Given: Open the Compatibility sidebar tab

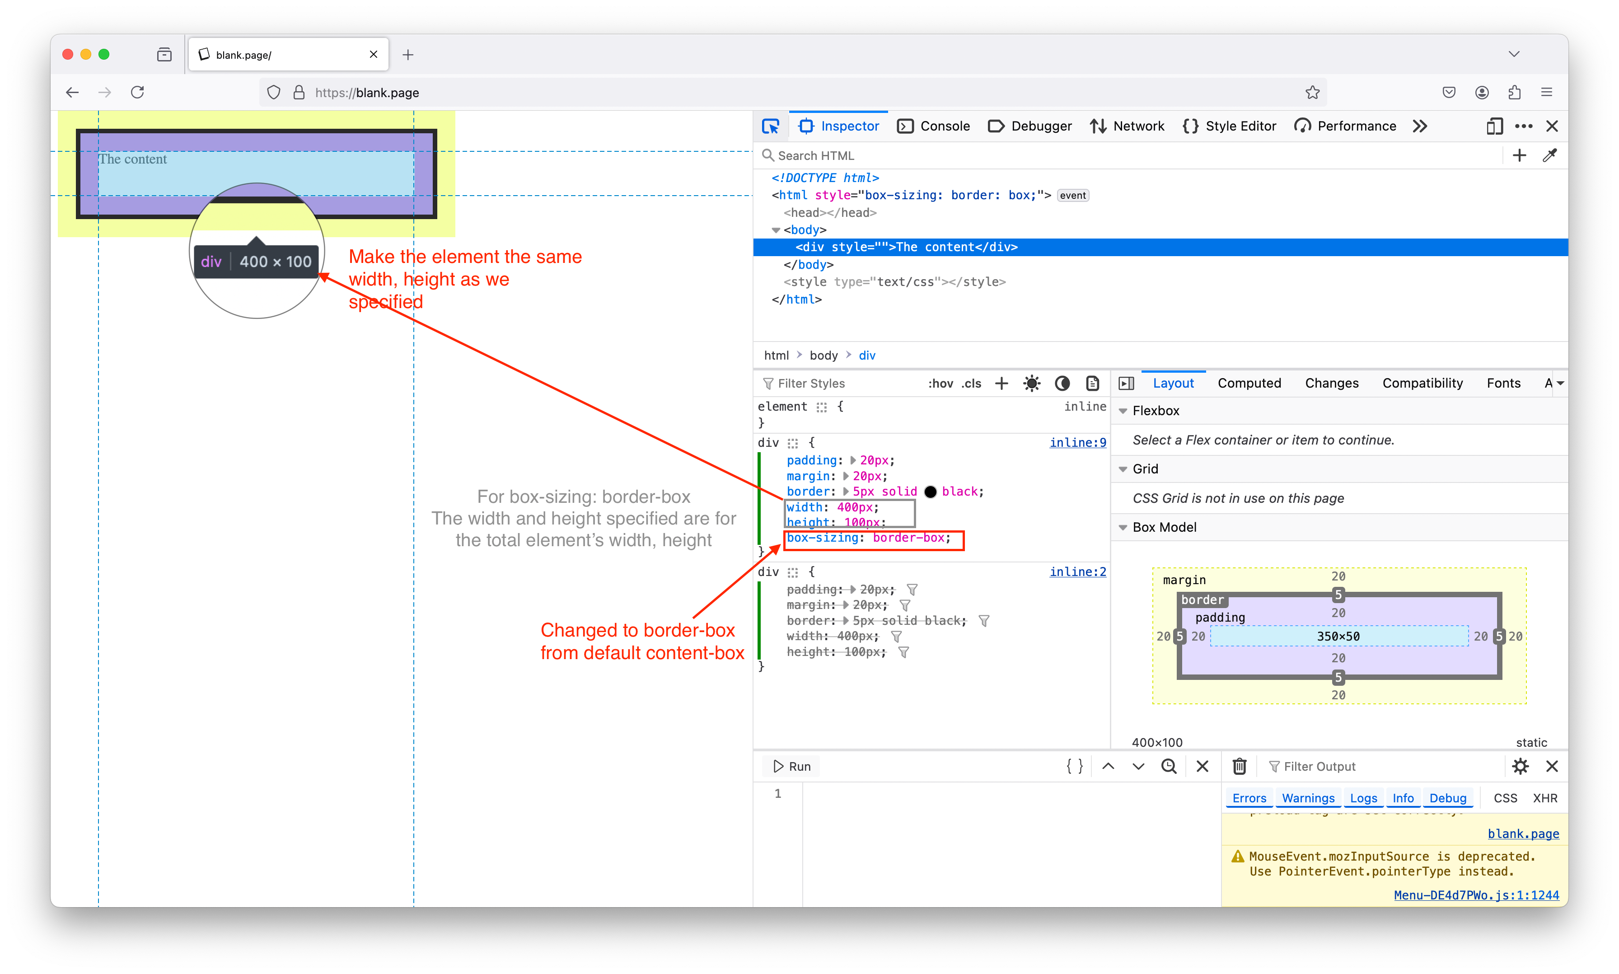Looking at the screenshot, I should 1422,383.
